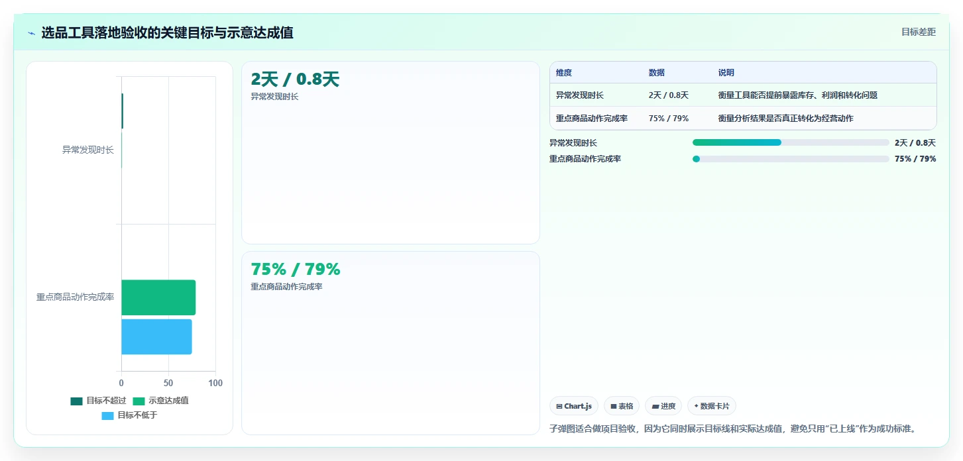Click the 表格 tag chip
The width and height of the screenshot is (963, 461).
[x=622, y=406]
